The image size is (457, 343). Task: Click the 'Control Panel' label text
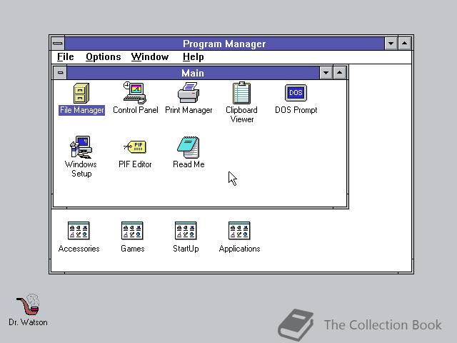tap(136, 110)
